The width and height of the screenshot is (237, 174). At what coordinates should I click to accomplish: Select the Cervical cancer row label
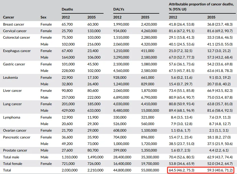point(15,31)
